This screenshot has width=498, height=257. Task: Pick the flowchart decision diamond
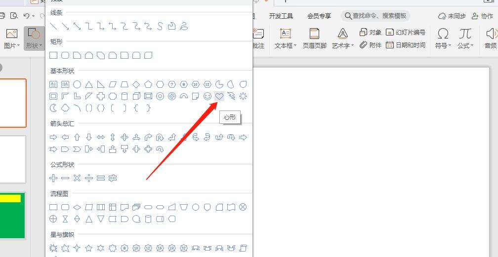click(77, 208)
